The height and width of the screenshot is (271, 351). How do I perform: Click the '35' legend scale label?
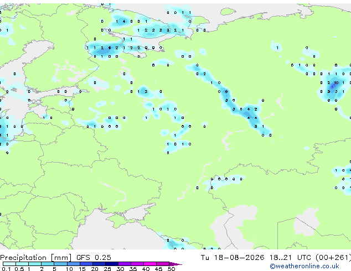pos(133,269)
